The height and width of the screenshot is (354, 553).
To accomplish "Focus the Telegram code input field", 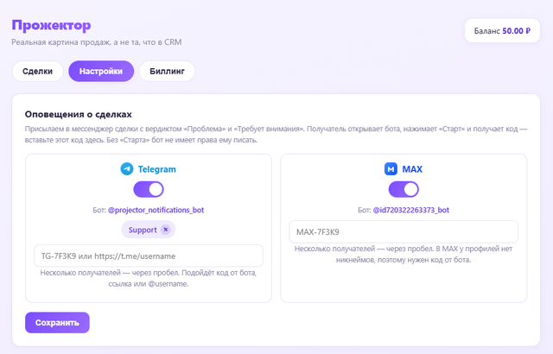I will [x=149, y=256].
